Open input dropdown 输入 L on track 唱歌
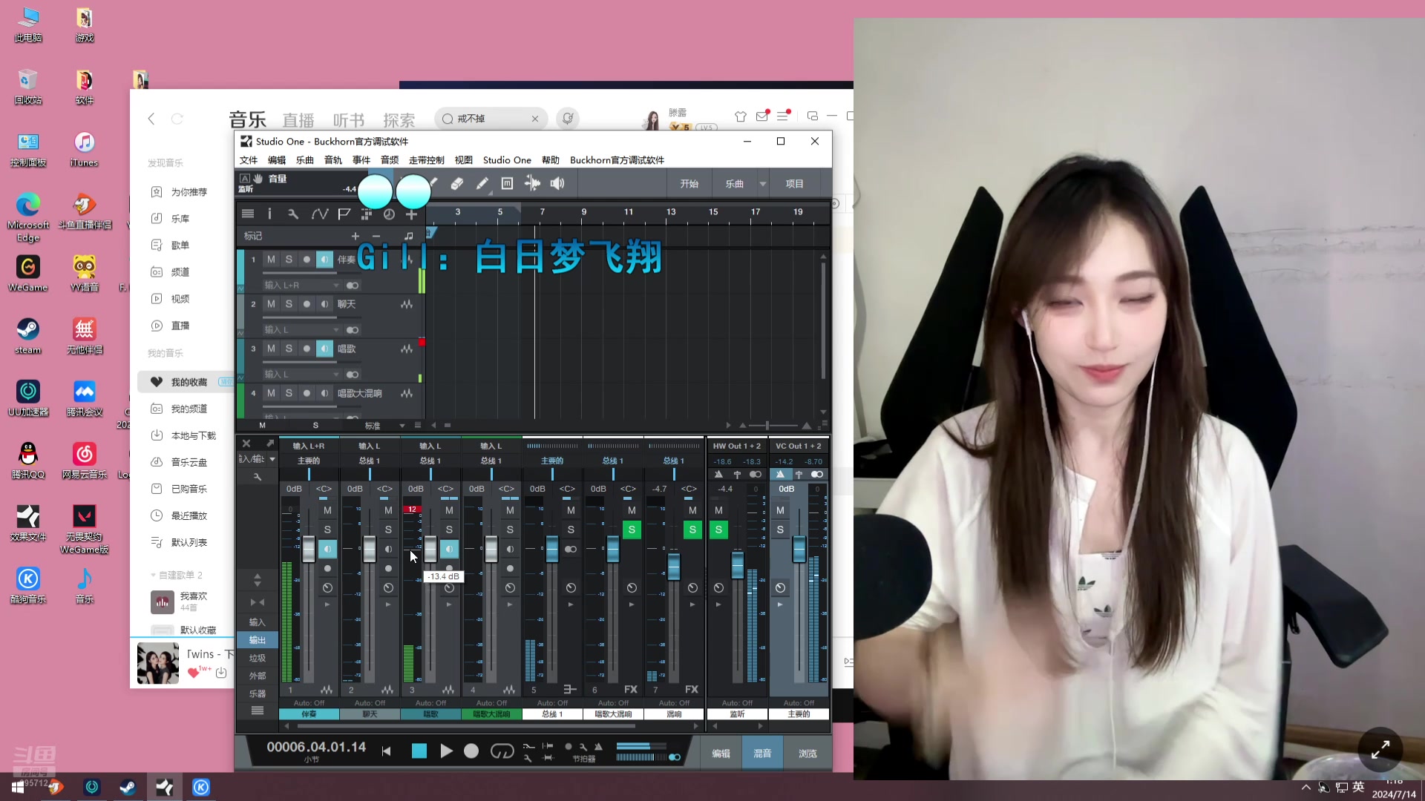Screen dimensions: 1425x801 (x=302, y=375)
